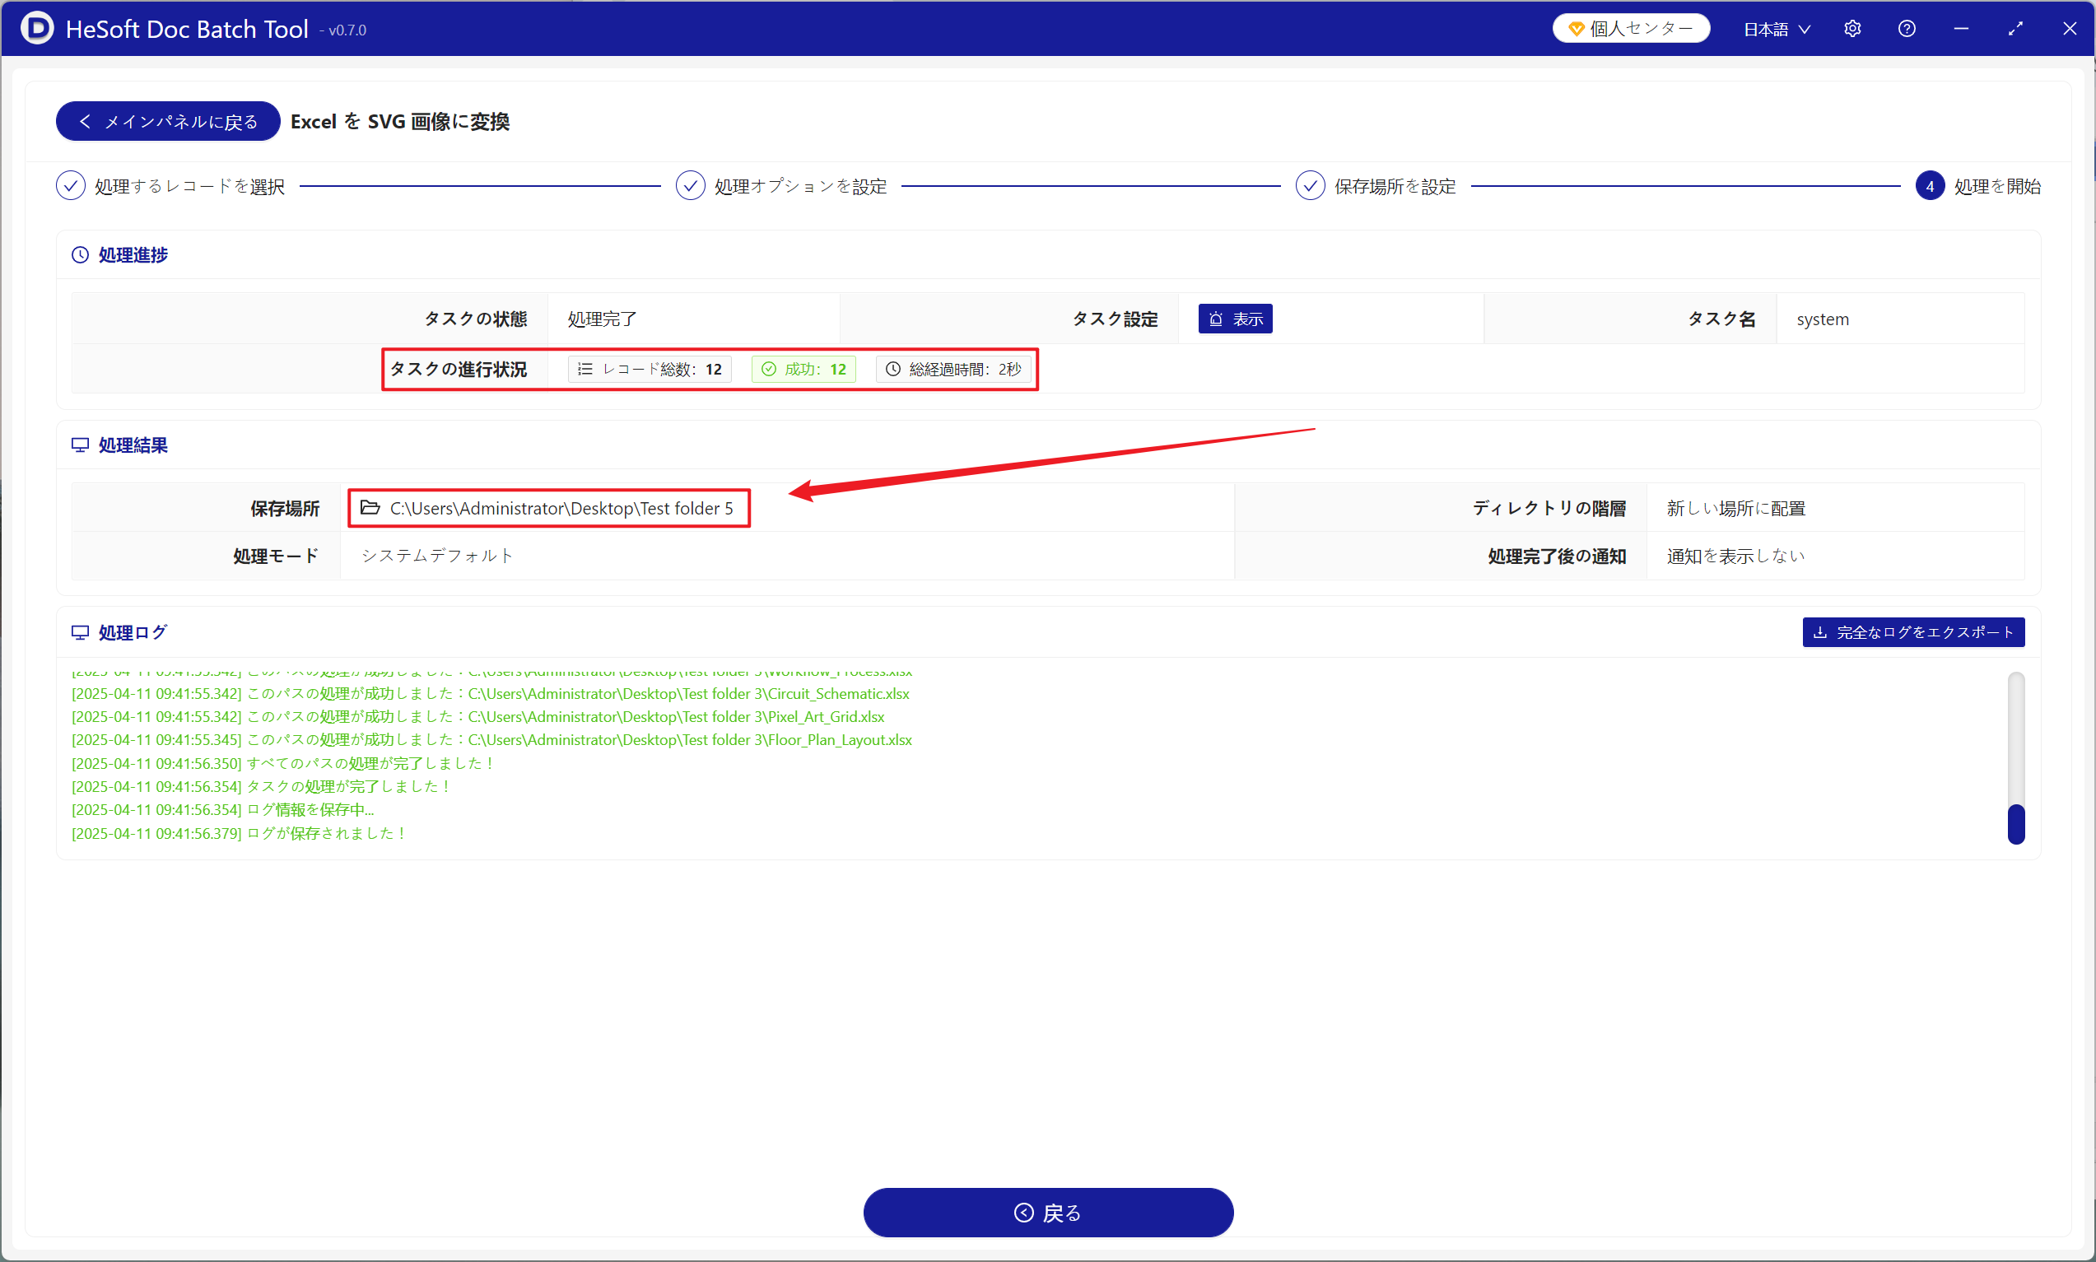The height and width of the screenshot is (1262, 2096).
Task: Click log line ログが保存されました
Action: point(239,833)
